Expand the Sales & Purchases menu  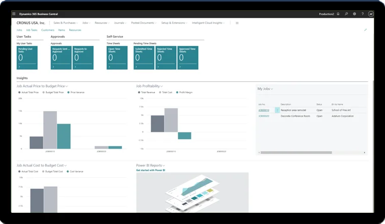(x=64, y=23)
